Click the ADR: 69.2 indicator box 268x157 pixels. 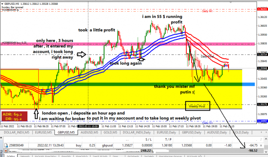14,117
